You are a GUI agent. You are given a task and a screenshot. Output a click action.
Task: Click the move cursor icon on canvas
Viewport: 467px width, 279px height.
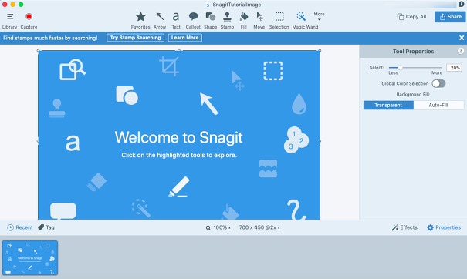coord(238,81)
